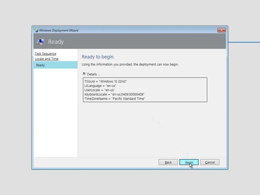Click the Begin button to start deployment
The width and height of the screenshot is (260, 195).
pos(189,162)
